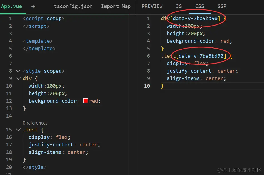Click line number 10 in CSS output

click(x=147, y=86)
